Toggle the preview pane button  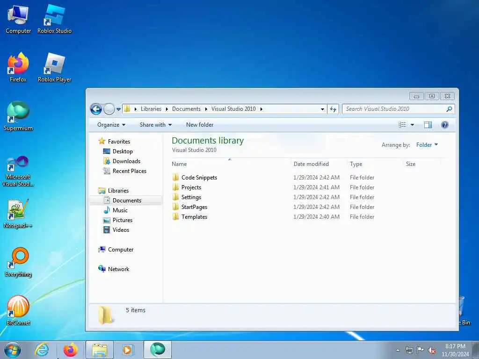pyautogui.click(x=428, y=124)
